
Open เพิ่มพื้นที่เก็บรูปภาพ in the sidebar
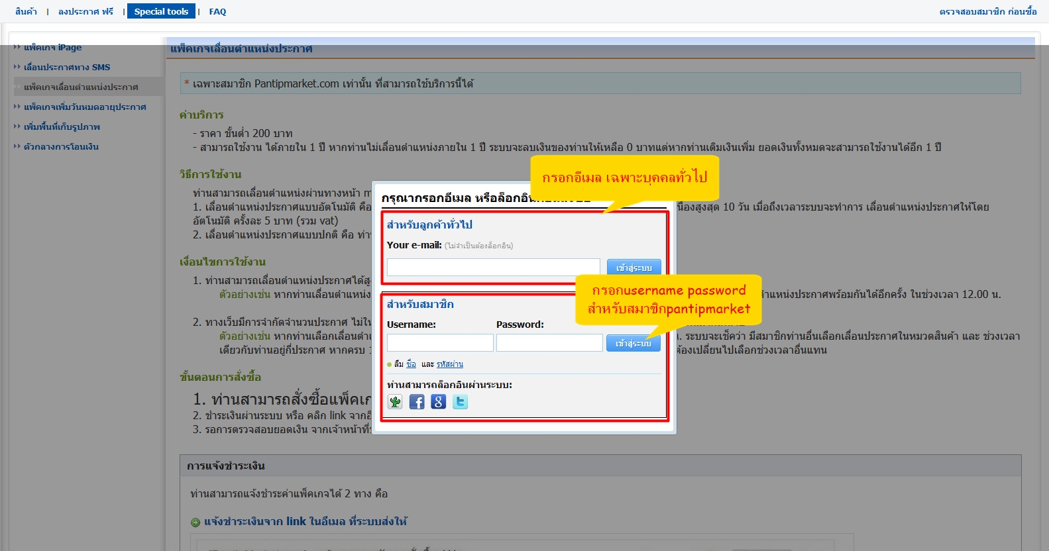coord(62,126)
